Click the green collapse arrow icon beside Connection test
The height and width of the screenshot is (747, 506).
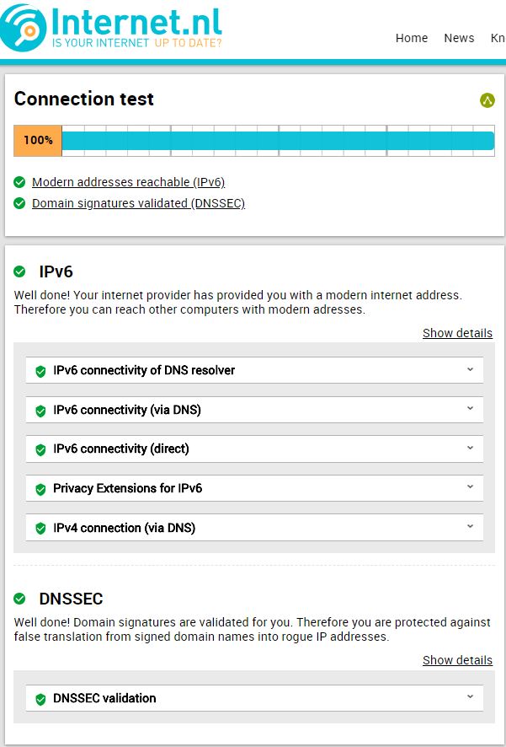click(x=487, y=100)
